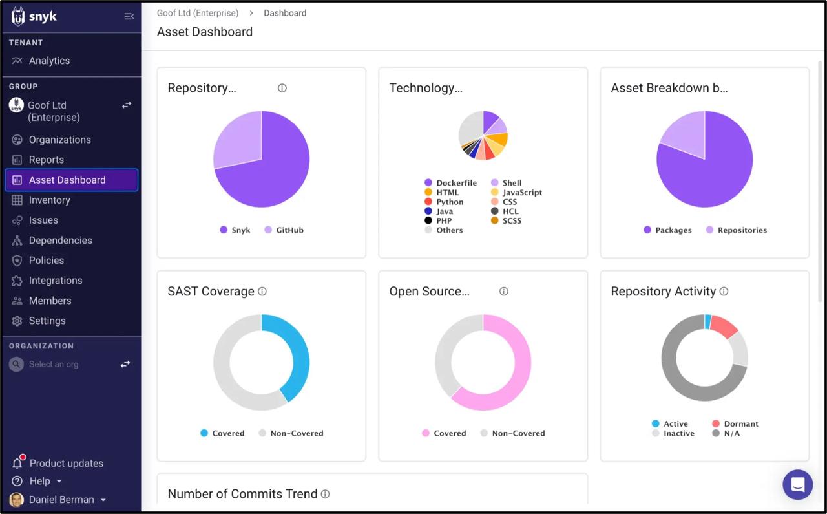Image resolution: width=827 pixels, height=514 pixels.
Task: Toggle Repositories legend in Asset Breakdown
Action: (x=737, y=230)
